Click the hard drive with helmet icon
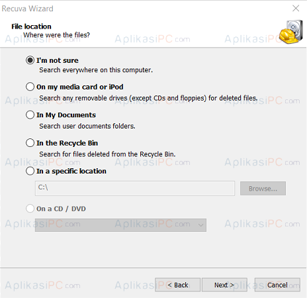 (x=291, y=32)
